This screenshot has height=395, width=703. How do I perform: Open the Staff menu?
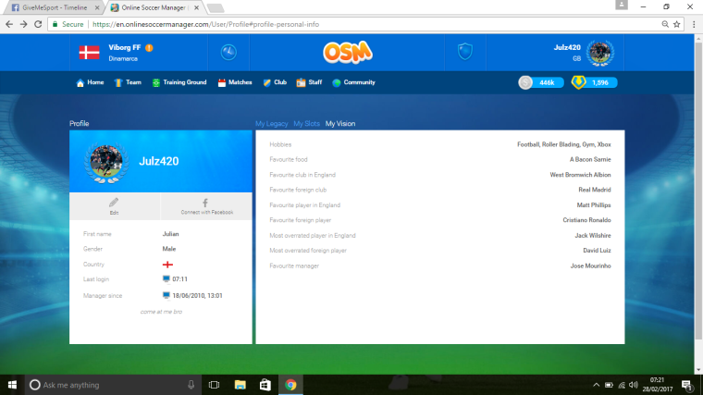point(309,82)
